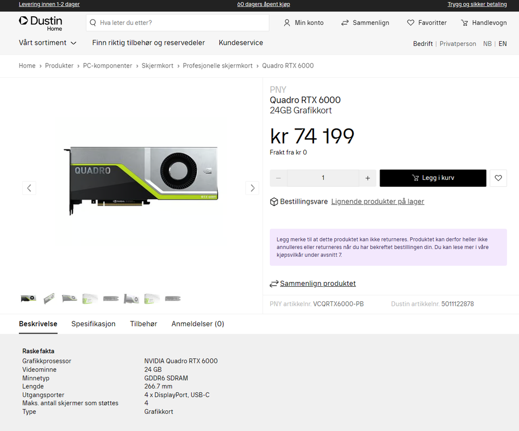
Task: Expand the Vårt sortiment menu
Action: (x=48, y=43)
